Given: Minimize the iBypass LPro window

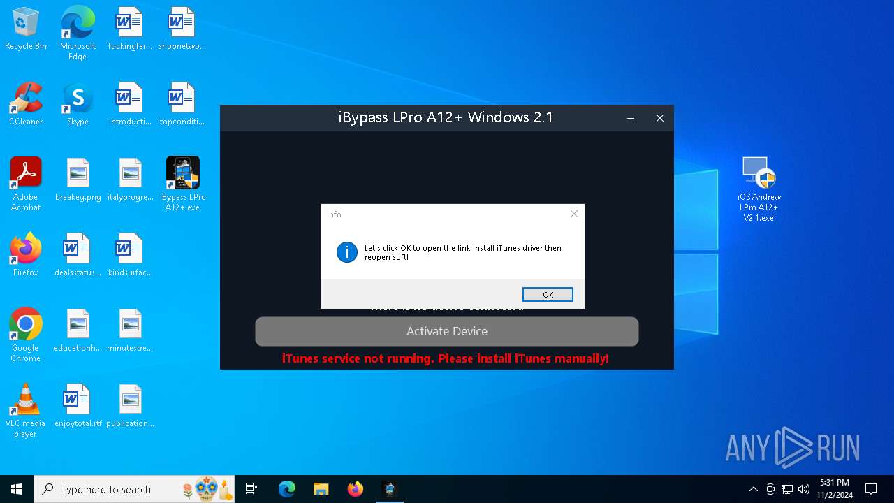Looking at the screenshot, I should pyautogui.click(x=631, y=118).
